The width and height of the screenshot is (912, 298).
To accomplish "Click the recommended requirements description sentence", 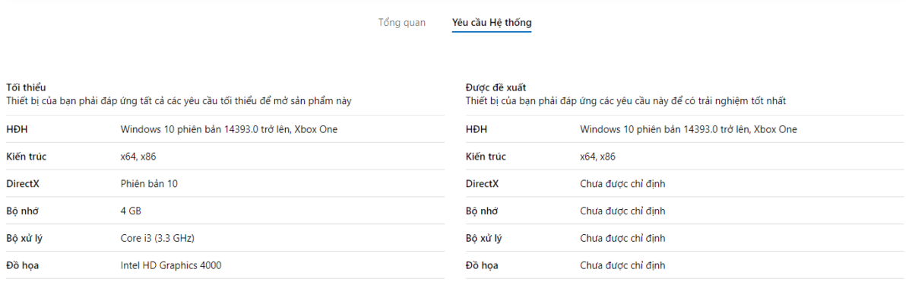I will click(x=626, y=101).
